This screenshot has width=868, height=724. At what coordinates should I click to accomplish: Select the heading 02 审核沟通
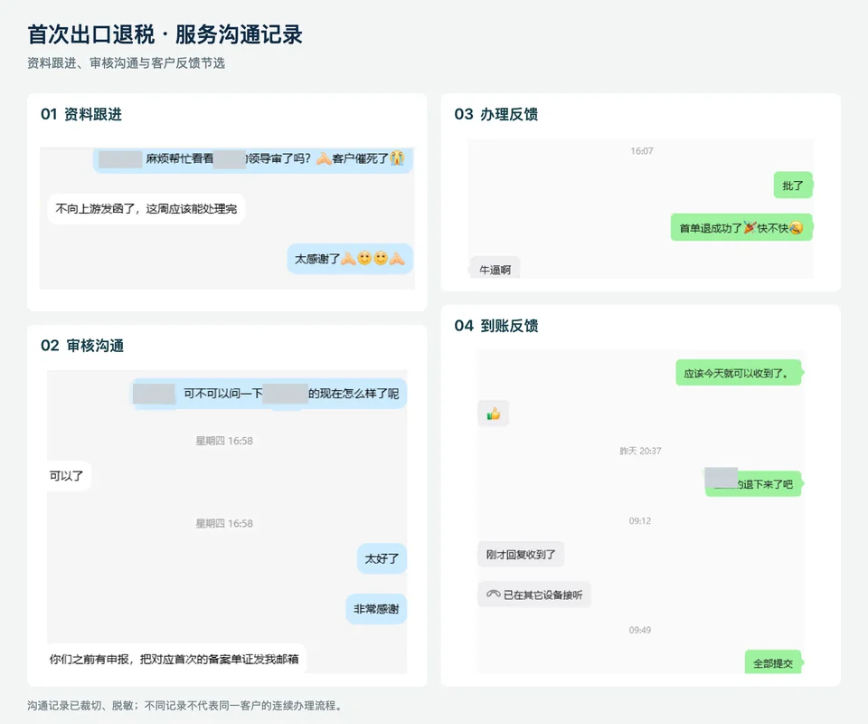pos(82,346)
